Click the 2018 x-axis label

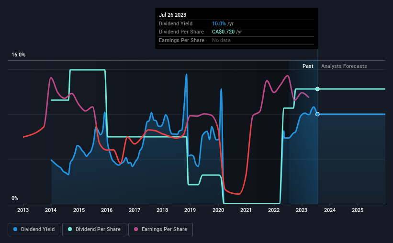[x=162, y=210]
